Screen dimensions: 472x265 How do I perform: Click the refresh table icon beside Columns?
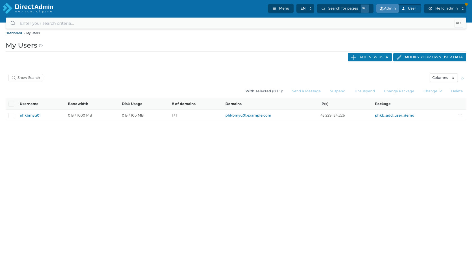coord(462,78)
